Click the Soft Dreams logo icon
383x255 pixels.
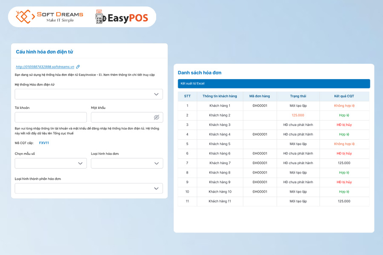click(x=24, y=16)
